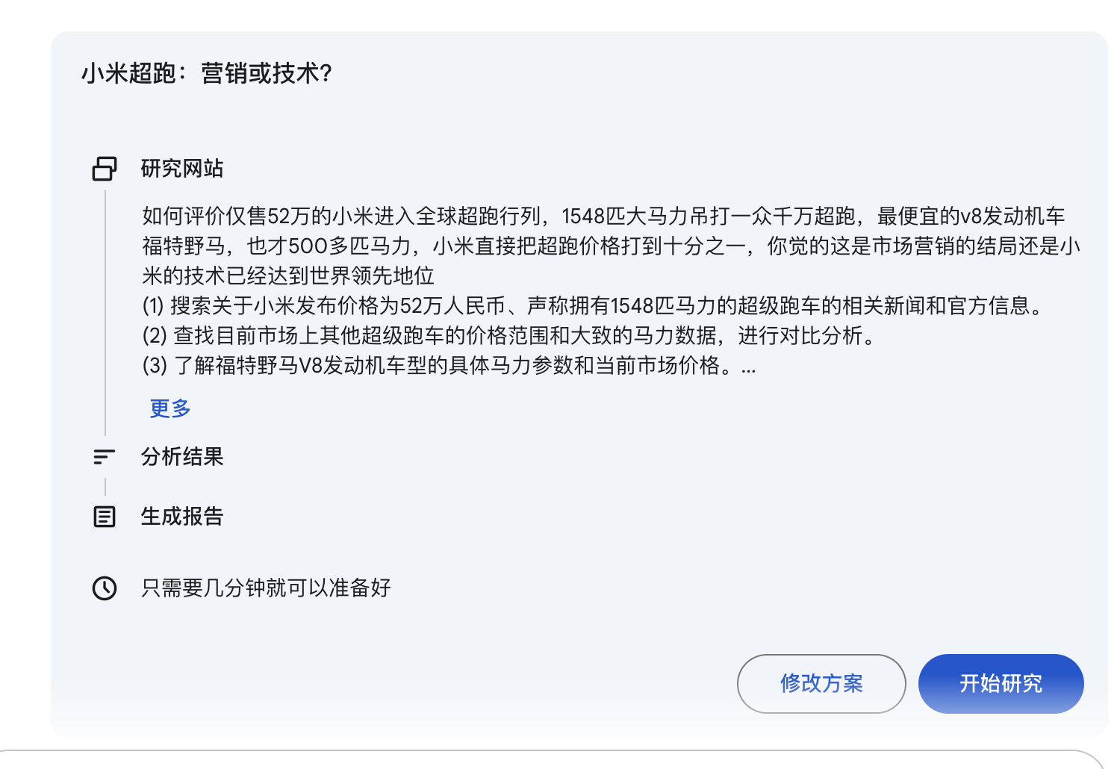The image size is (1120, 769).
Task: Click the clock time estimate icon
Action: pyautogui.click(x=105, y=588)
